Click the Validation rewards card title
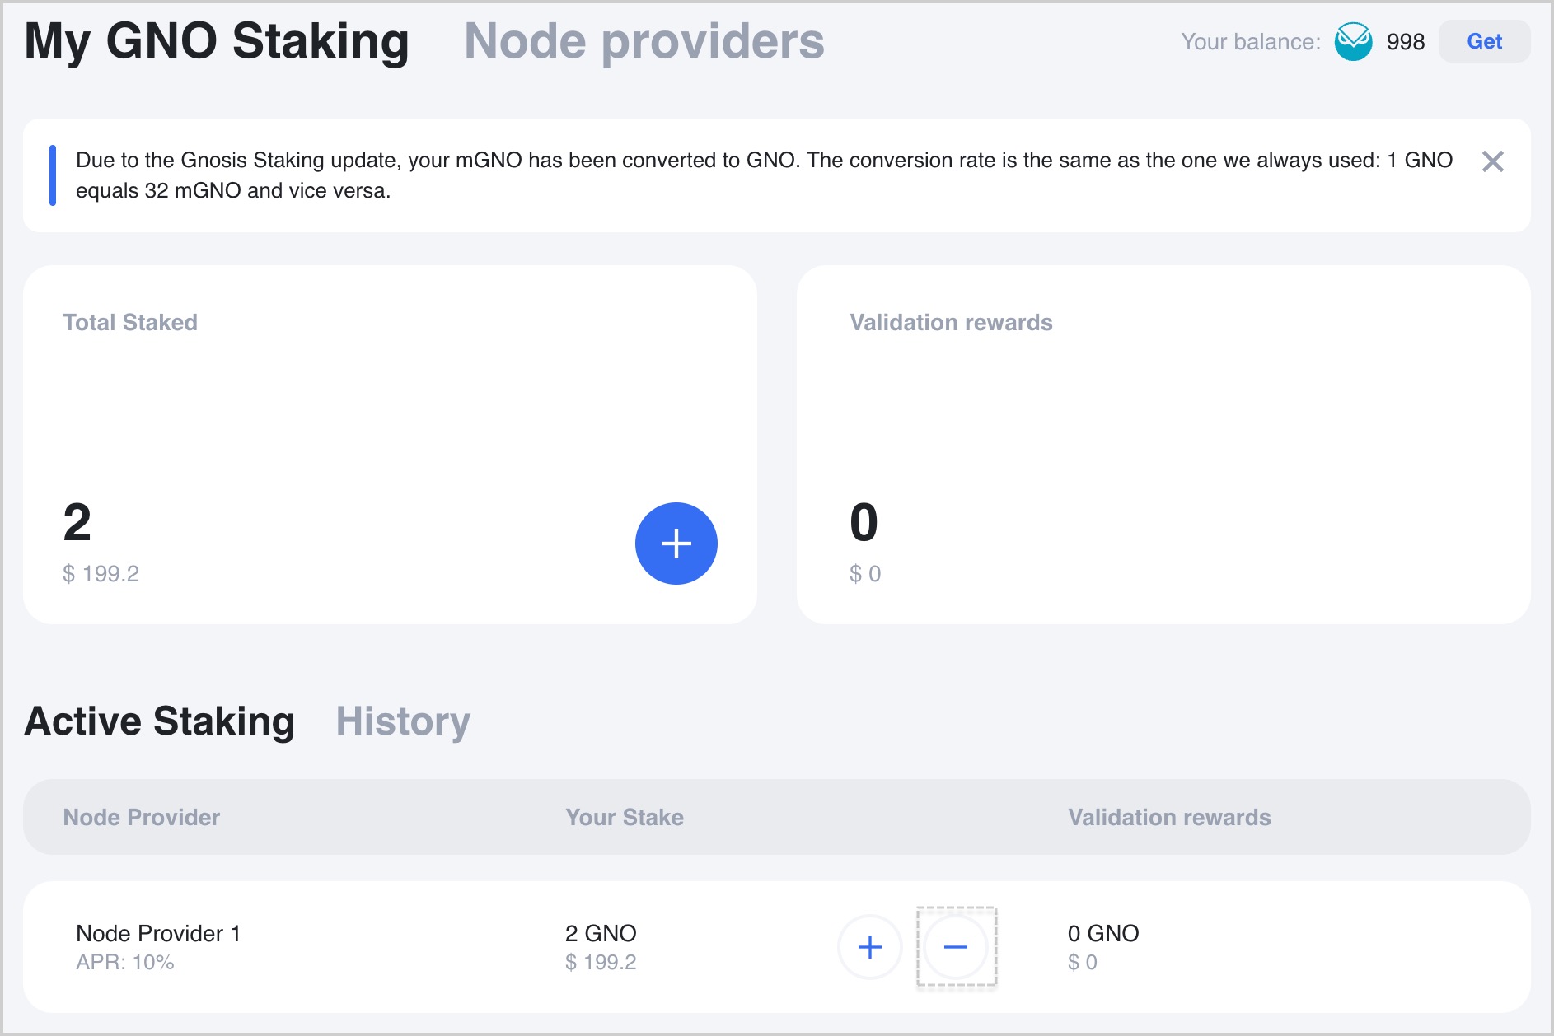The width and height of the screenshot is (1554, 1036). click(951, 322)
